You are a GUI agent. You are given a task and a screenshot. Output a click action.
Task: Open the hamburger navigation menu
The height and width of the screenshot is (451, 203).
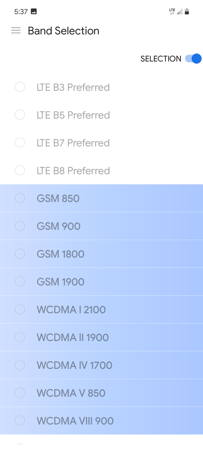click(x=16, y=31)
